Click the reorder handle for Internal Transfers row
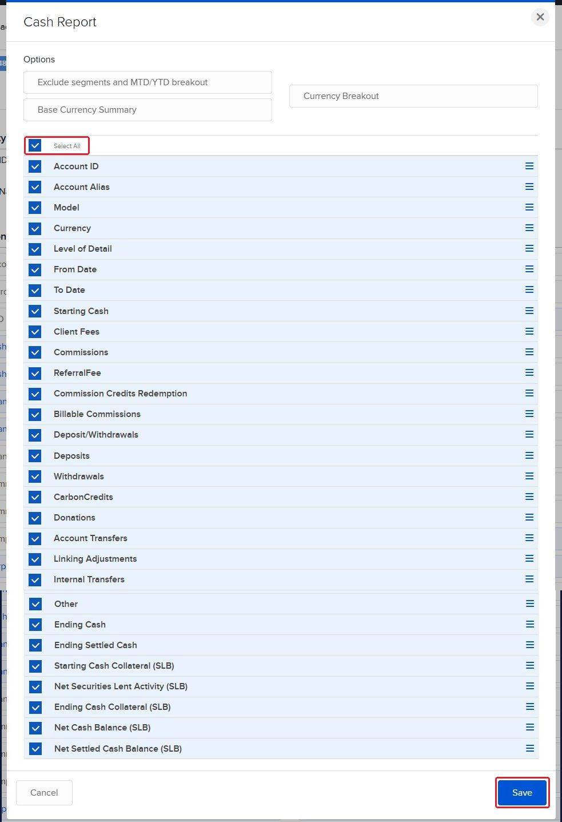 click(x=529, y=579)
